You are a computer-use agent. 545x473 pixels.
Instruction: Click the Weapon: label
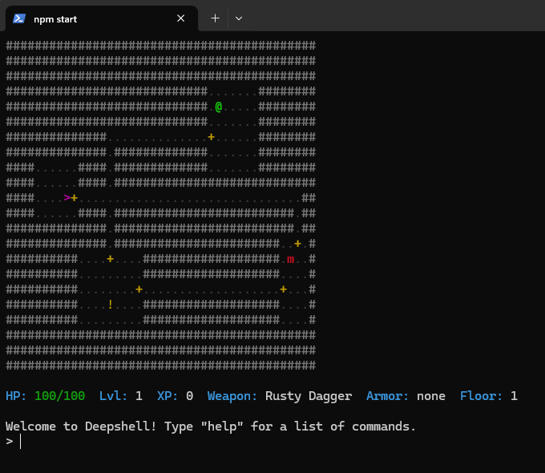tap(232, 396)
